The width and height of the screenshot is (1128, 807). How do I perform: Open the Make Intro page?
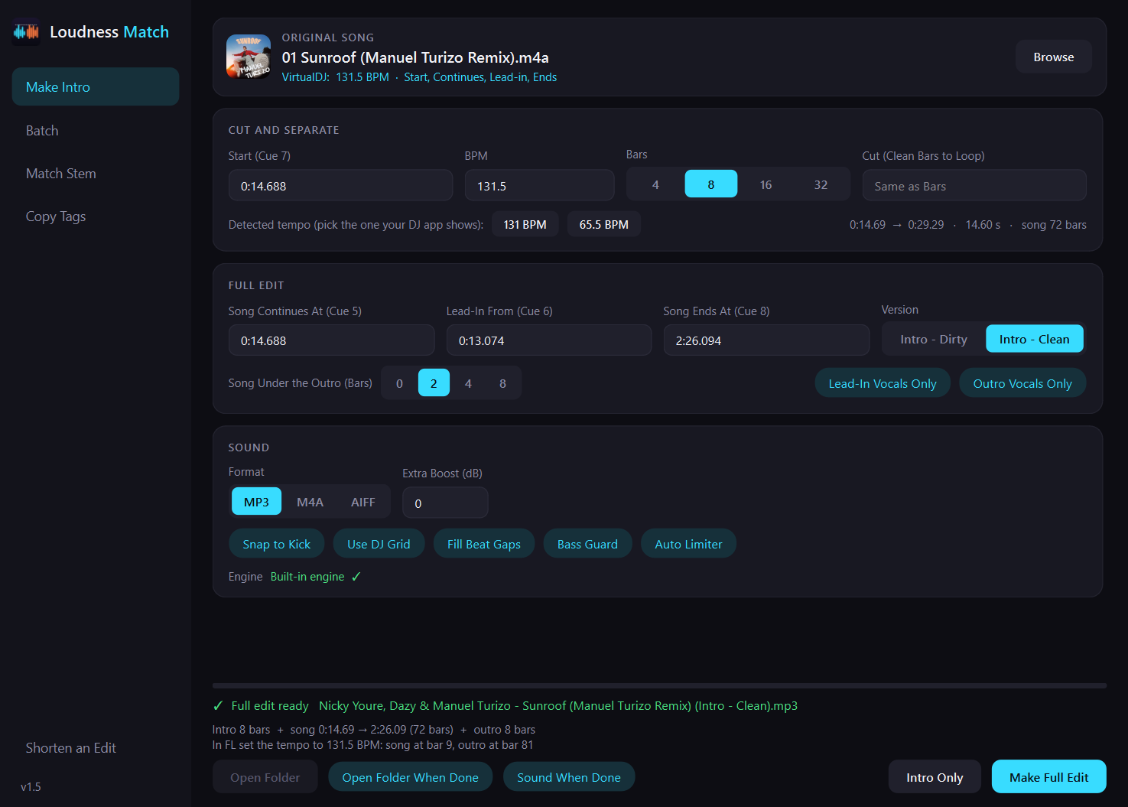pyautogui.click(x=96, y=86)
